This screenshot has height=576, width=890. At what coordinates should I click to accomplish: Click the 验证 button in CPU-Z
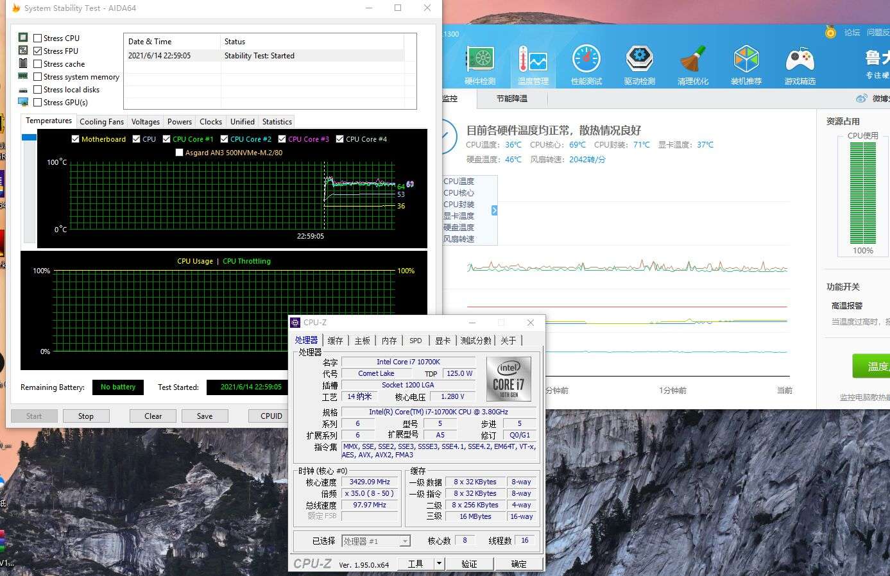(x=469, y=564)
